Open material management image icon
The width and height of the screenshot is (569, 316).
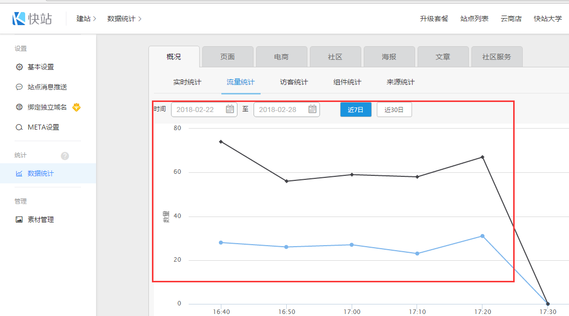coord(19,220)
